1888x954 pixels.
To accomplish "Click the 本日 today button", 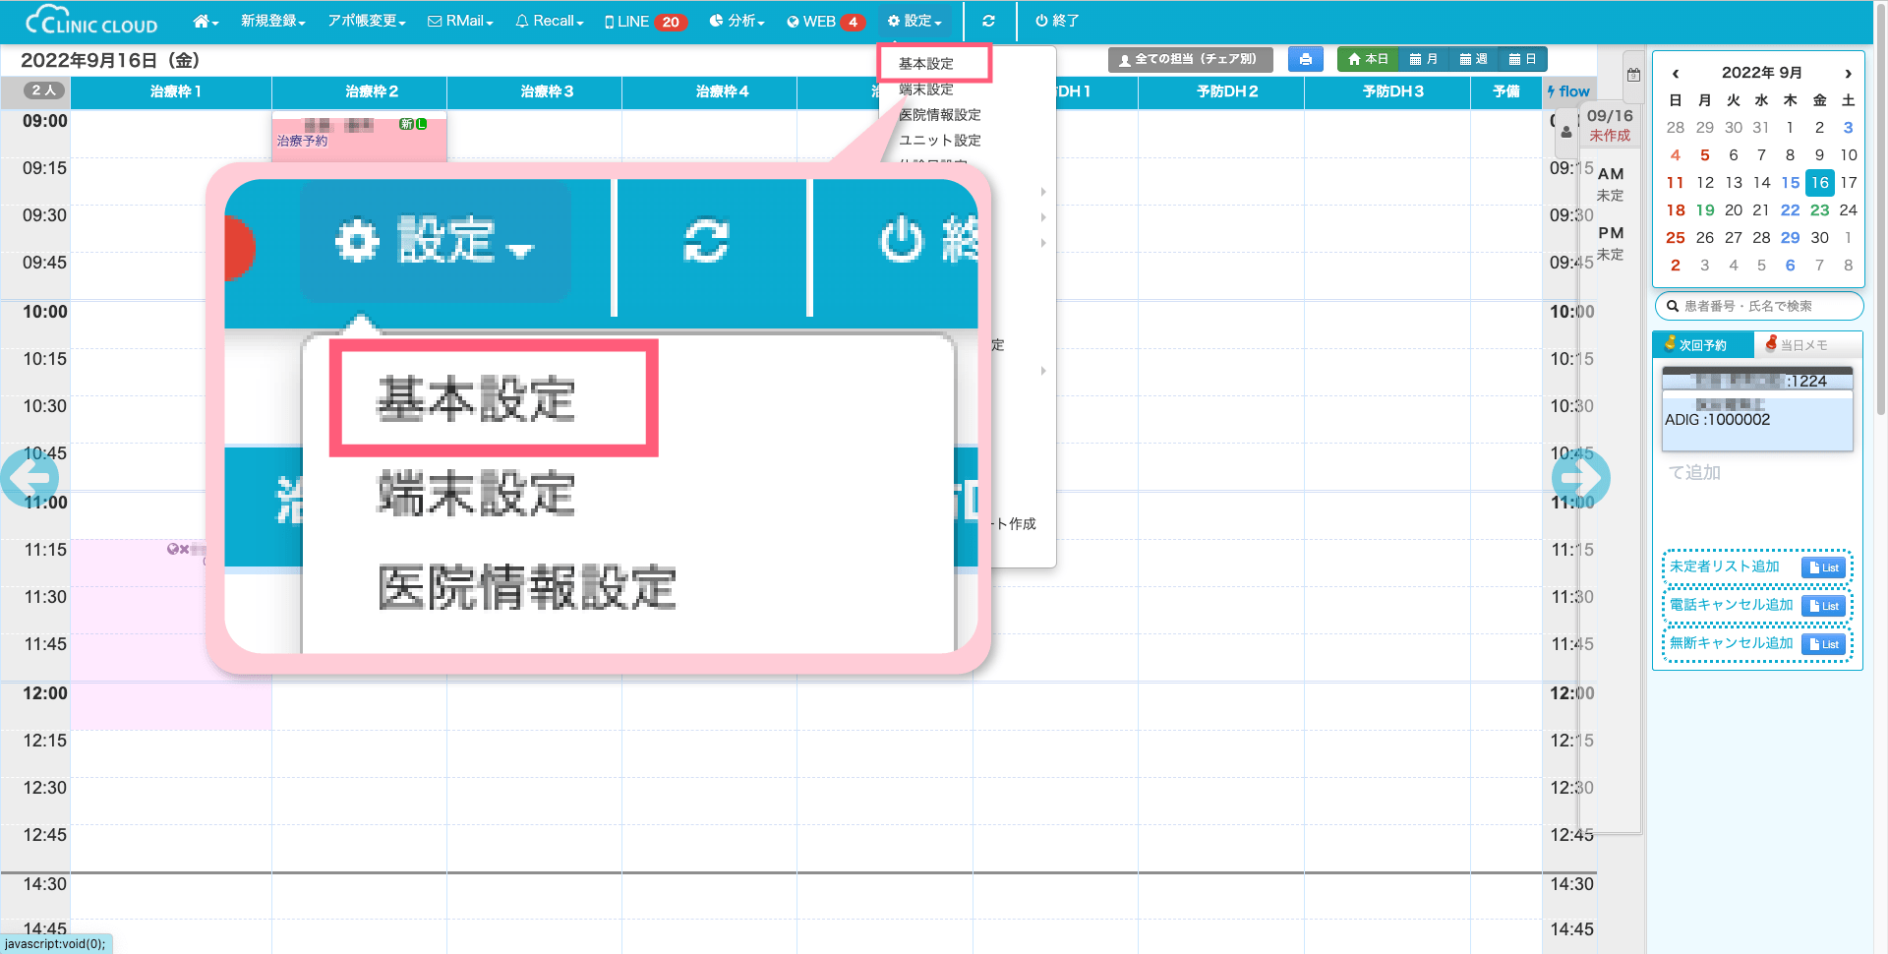I will tap(1367, 59).
